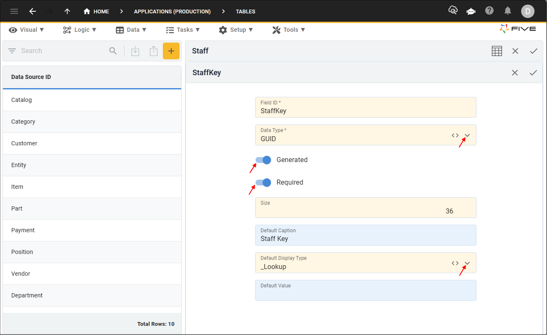
Task: Click the cloud search icon in the top bar
Action: point(453,10)
